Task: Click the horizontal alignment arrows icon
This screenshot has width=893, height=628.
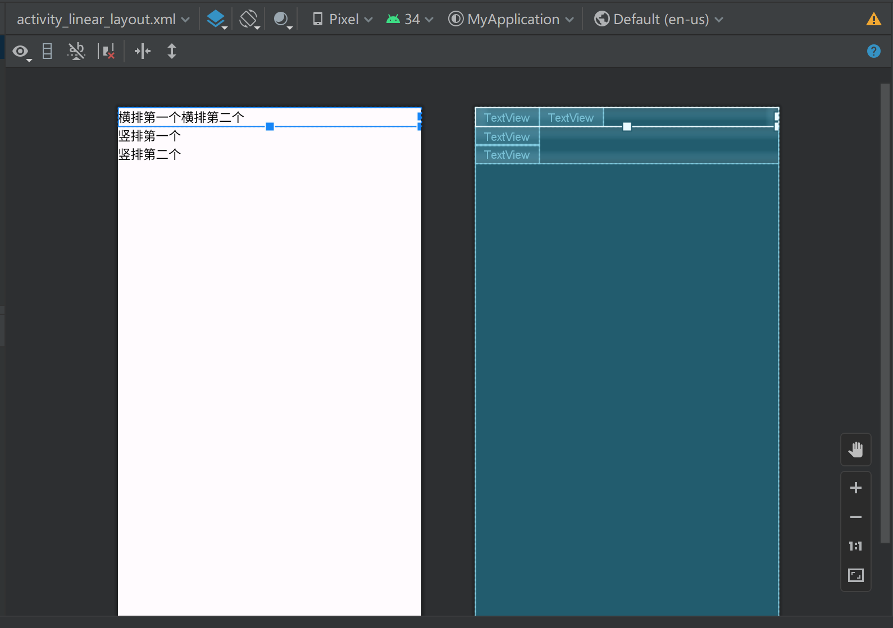Action: click(143, 52)
